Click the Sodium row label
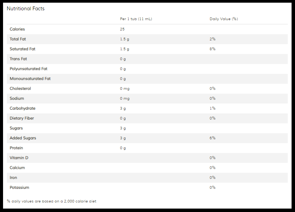This screenshot has width=295, height=212. coord(17,98)
